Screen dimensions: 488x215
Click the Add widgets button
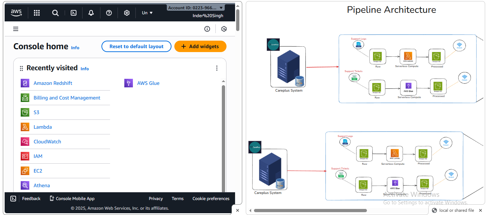tap(200, 46)
